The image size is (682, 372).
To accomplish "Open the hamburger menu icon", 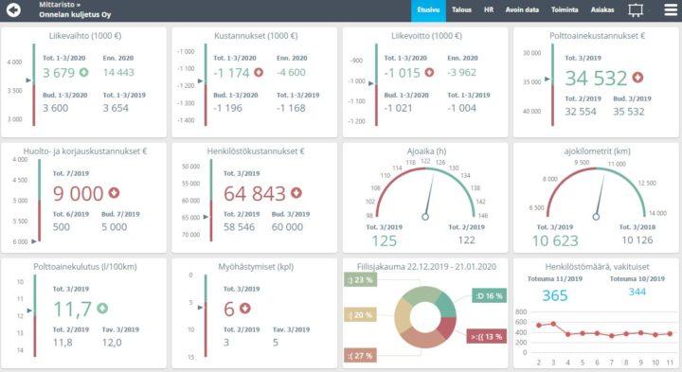I will [x=671, y=9].
